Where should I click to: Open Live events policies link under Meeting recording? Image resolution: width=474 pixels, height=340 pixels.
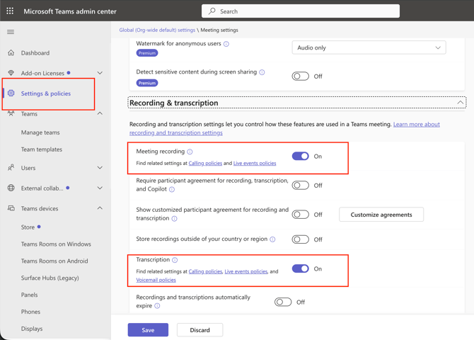click(x=255, y=163)
